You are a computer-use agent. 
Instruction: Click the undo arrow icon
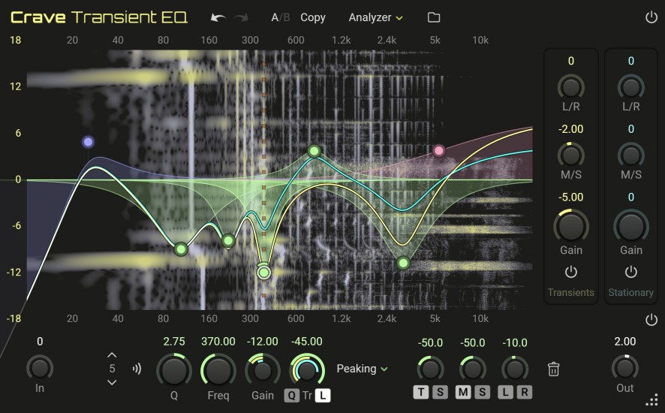(218, 17)
